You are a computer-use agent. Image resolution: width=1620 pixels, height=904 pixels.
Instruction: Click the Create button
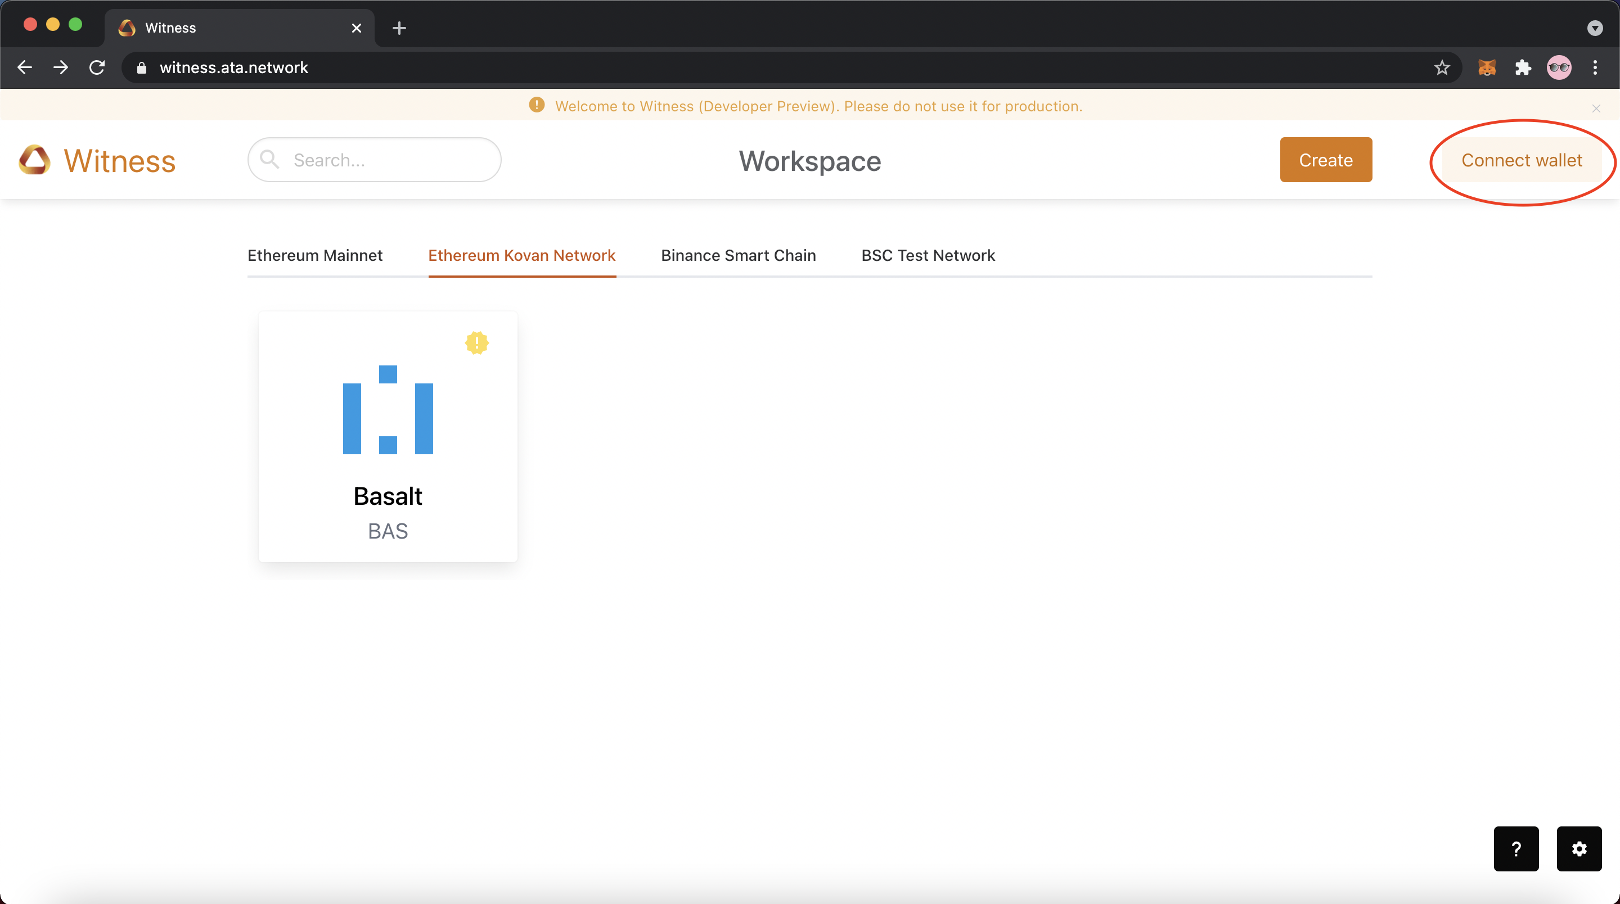click(1325, 160)
